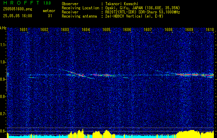This screenshot has width=217, height=138.
Task: Click the 1604 time marker
Action: [86, 30]
